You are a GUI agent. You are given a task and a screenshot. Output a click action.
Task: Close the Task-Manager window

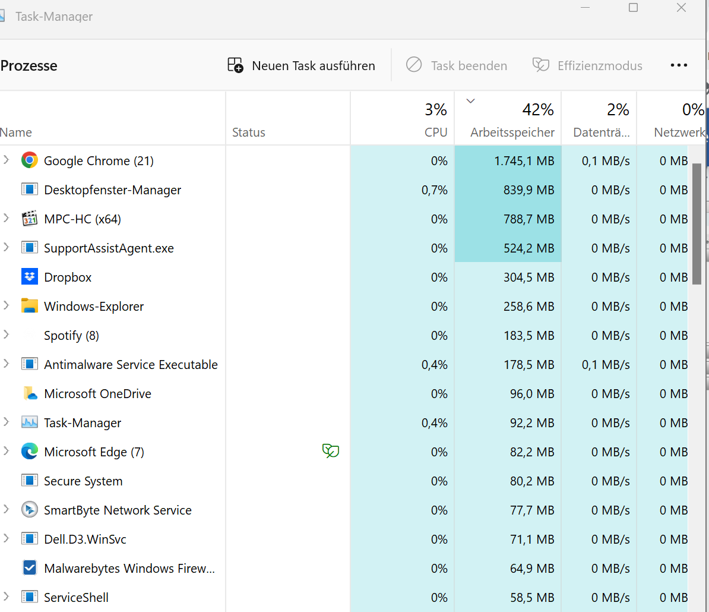pyautogui.click(x=681, y=8)
